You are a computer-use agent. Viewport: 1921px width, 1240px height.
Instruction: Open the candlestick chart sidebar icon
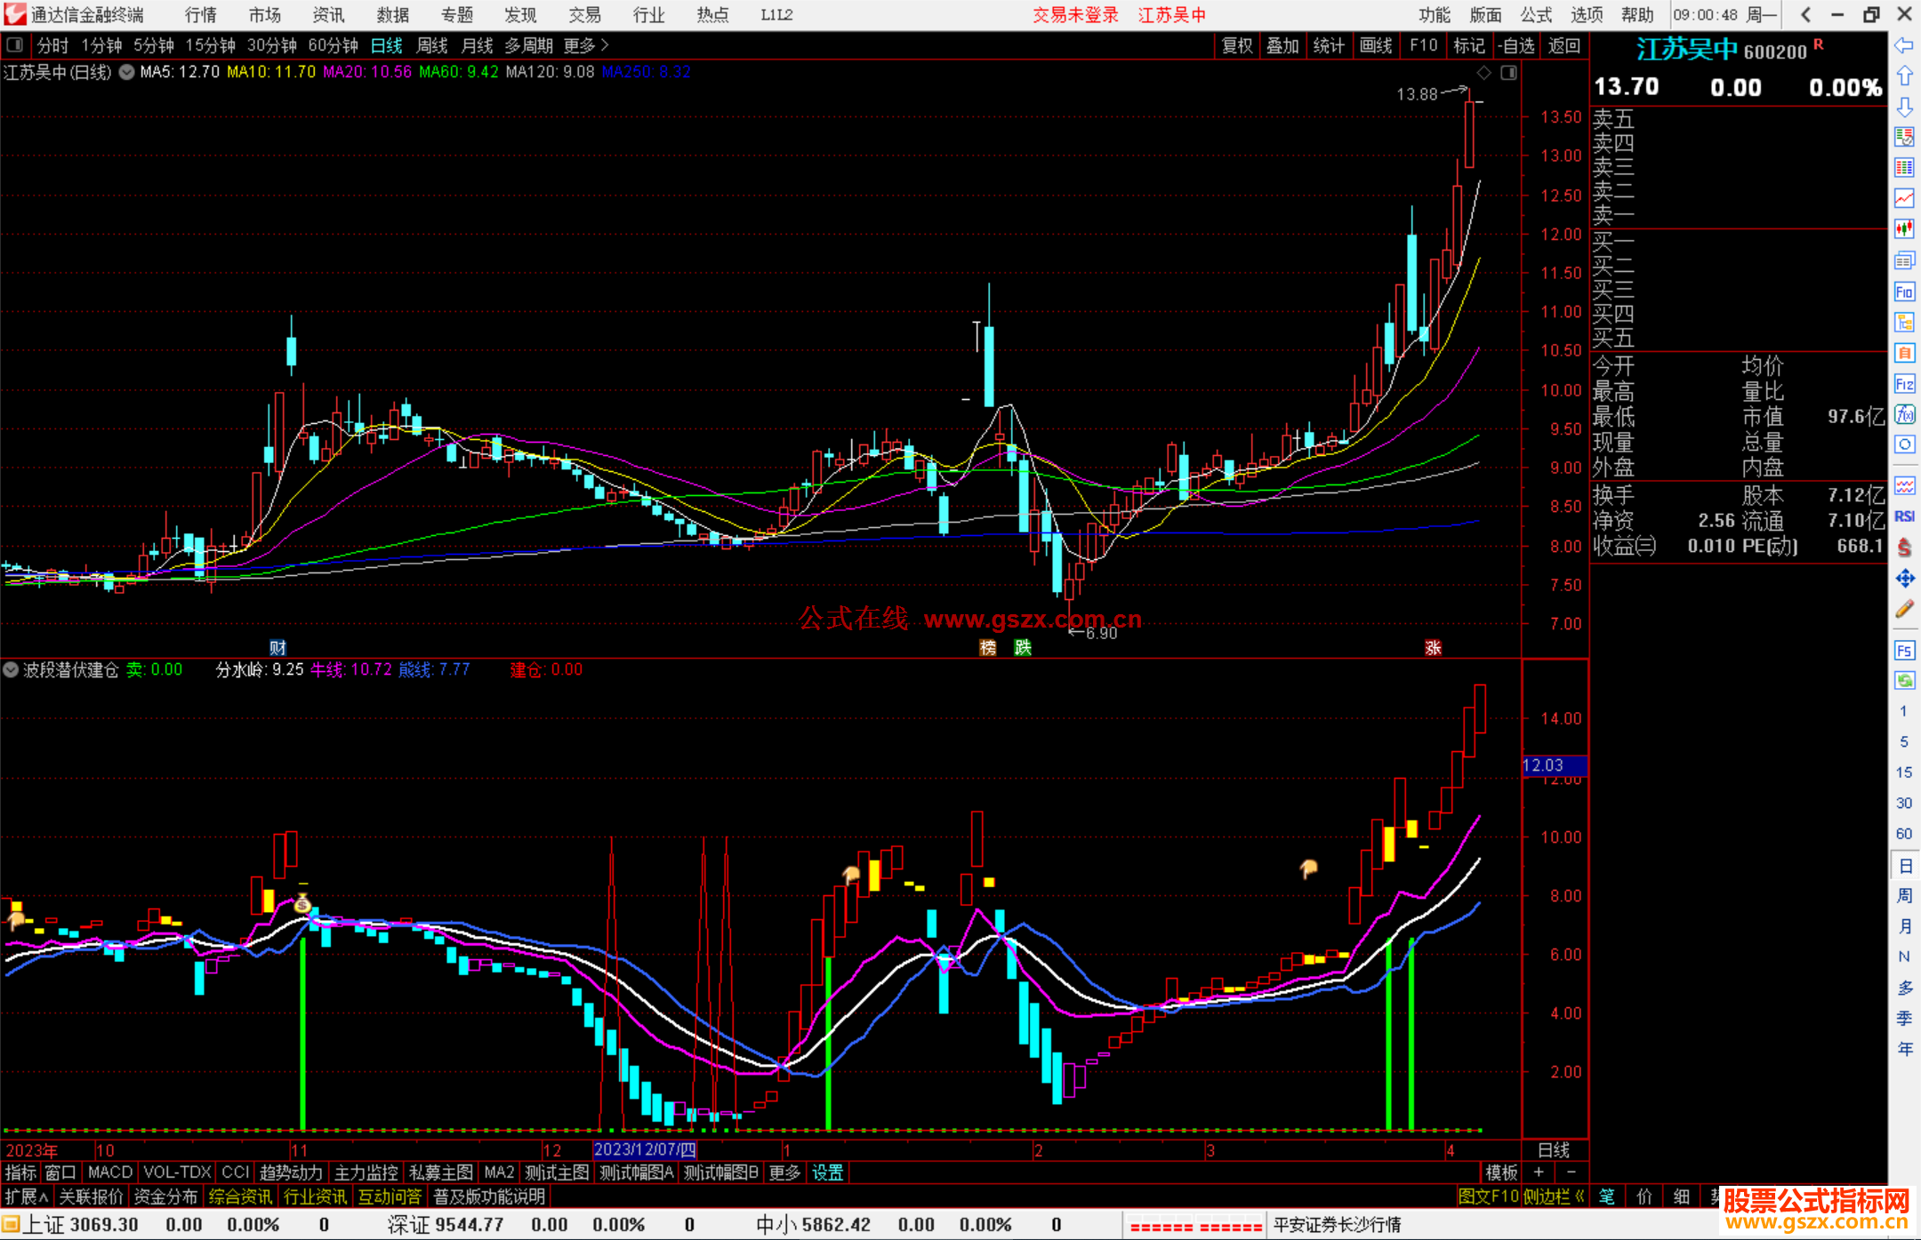pyautogui.click(x=1904, y=228)
